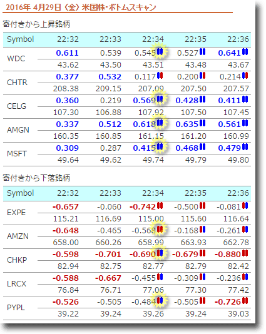Click CELG candlestick icon at 22:36
The width and height of the screenshot is (266, 334).
tap(245, 99)
